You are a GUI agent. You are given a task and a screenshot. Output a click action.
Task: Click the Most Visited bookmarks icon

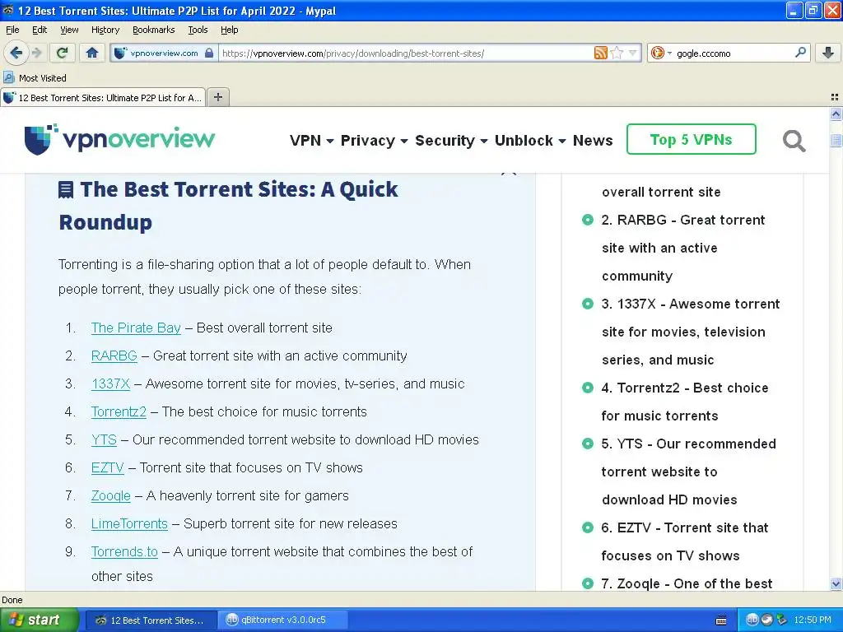pyautogui.click(x=8, y=77)
